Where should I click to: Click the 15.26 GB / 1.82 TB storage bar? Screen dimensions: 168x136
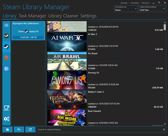(x=28, y=37)
